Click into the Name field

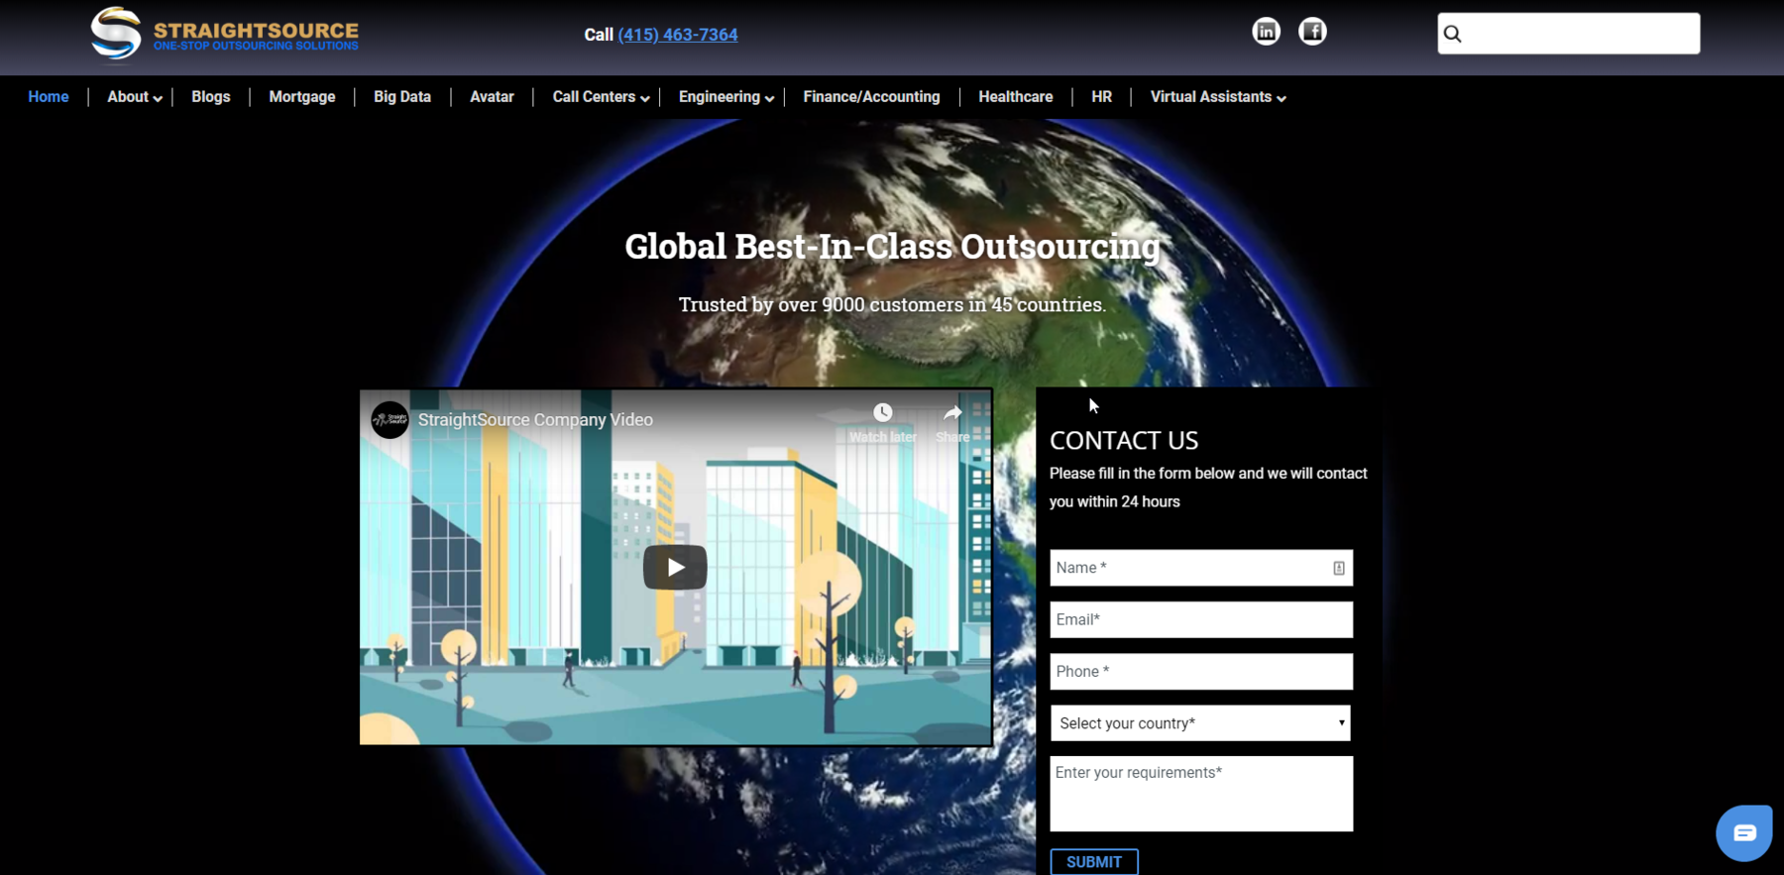coord(1201,568)
